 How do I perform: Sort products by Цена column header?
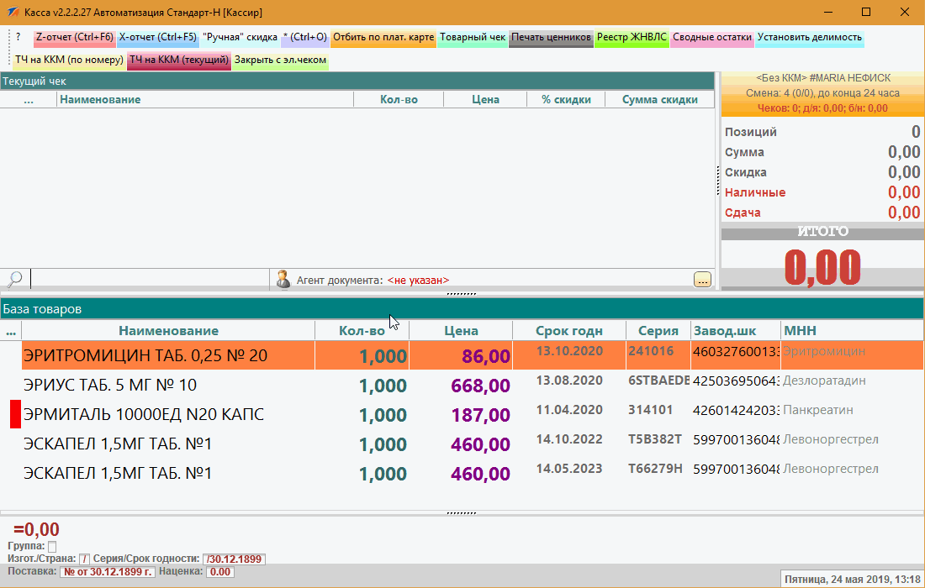click(x=462, y=331)
